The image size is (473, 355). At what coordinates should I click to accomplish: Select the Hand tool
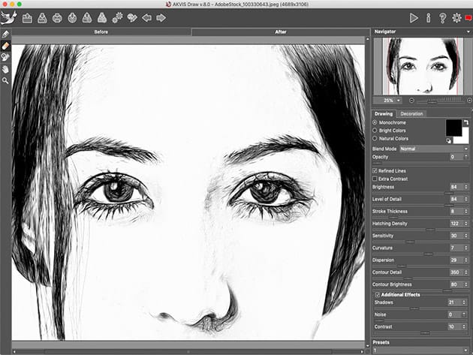point(5,68)
